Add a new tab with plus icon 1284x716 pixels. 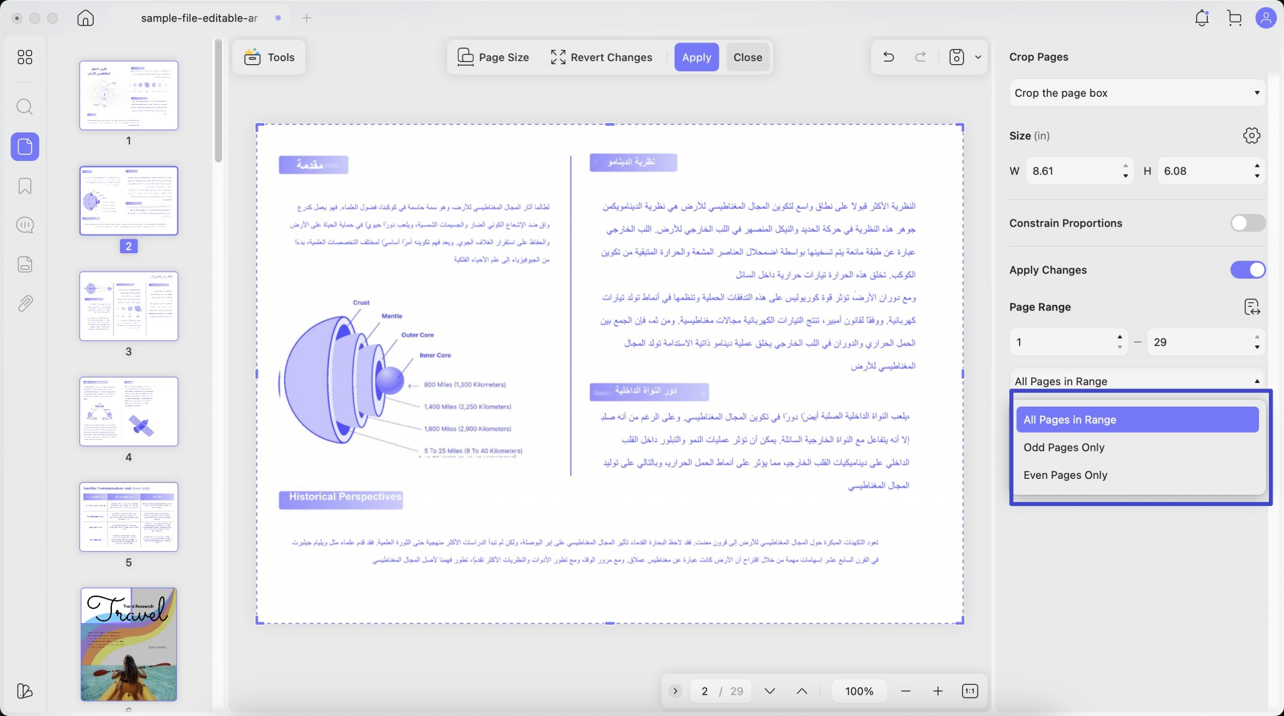pos(307,18)
